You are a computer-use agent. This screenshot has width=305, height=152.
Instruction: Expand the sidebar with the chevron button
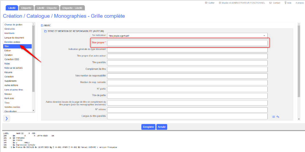point(7,118)
